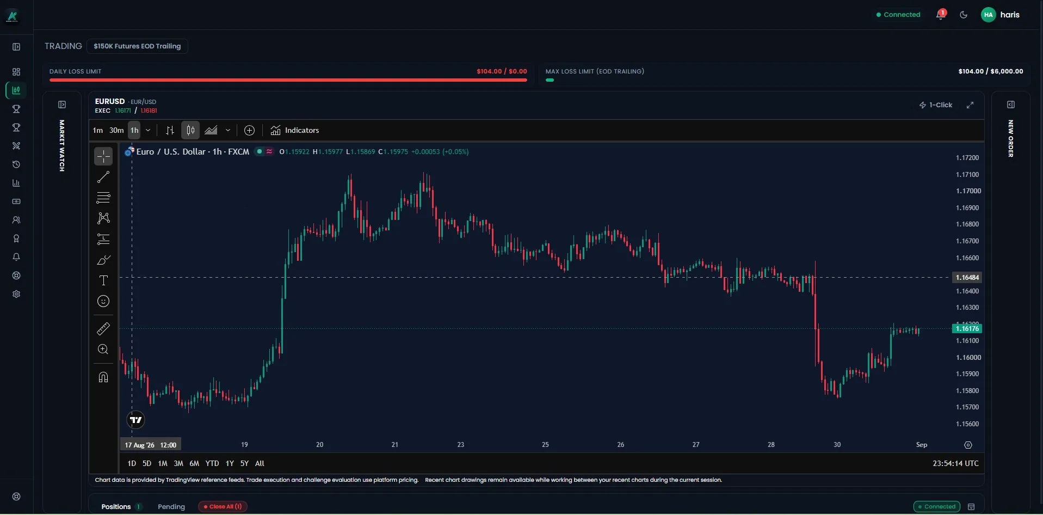This screenshot has height=515, width=1043.
Task: Switch to the Pending tab
Action: coord(171,506)
